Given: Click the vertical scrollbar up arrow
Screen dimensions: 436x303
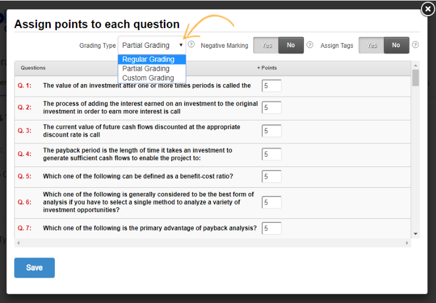Looking at the screenshot, I should (416, 66).
